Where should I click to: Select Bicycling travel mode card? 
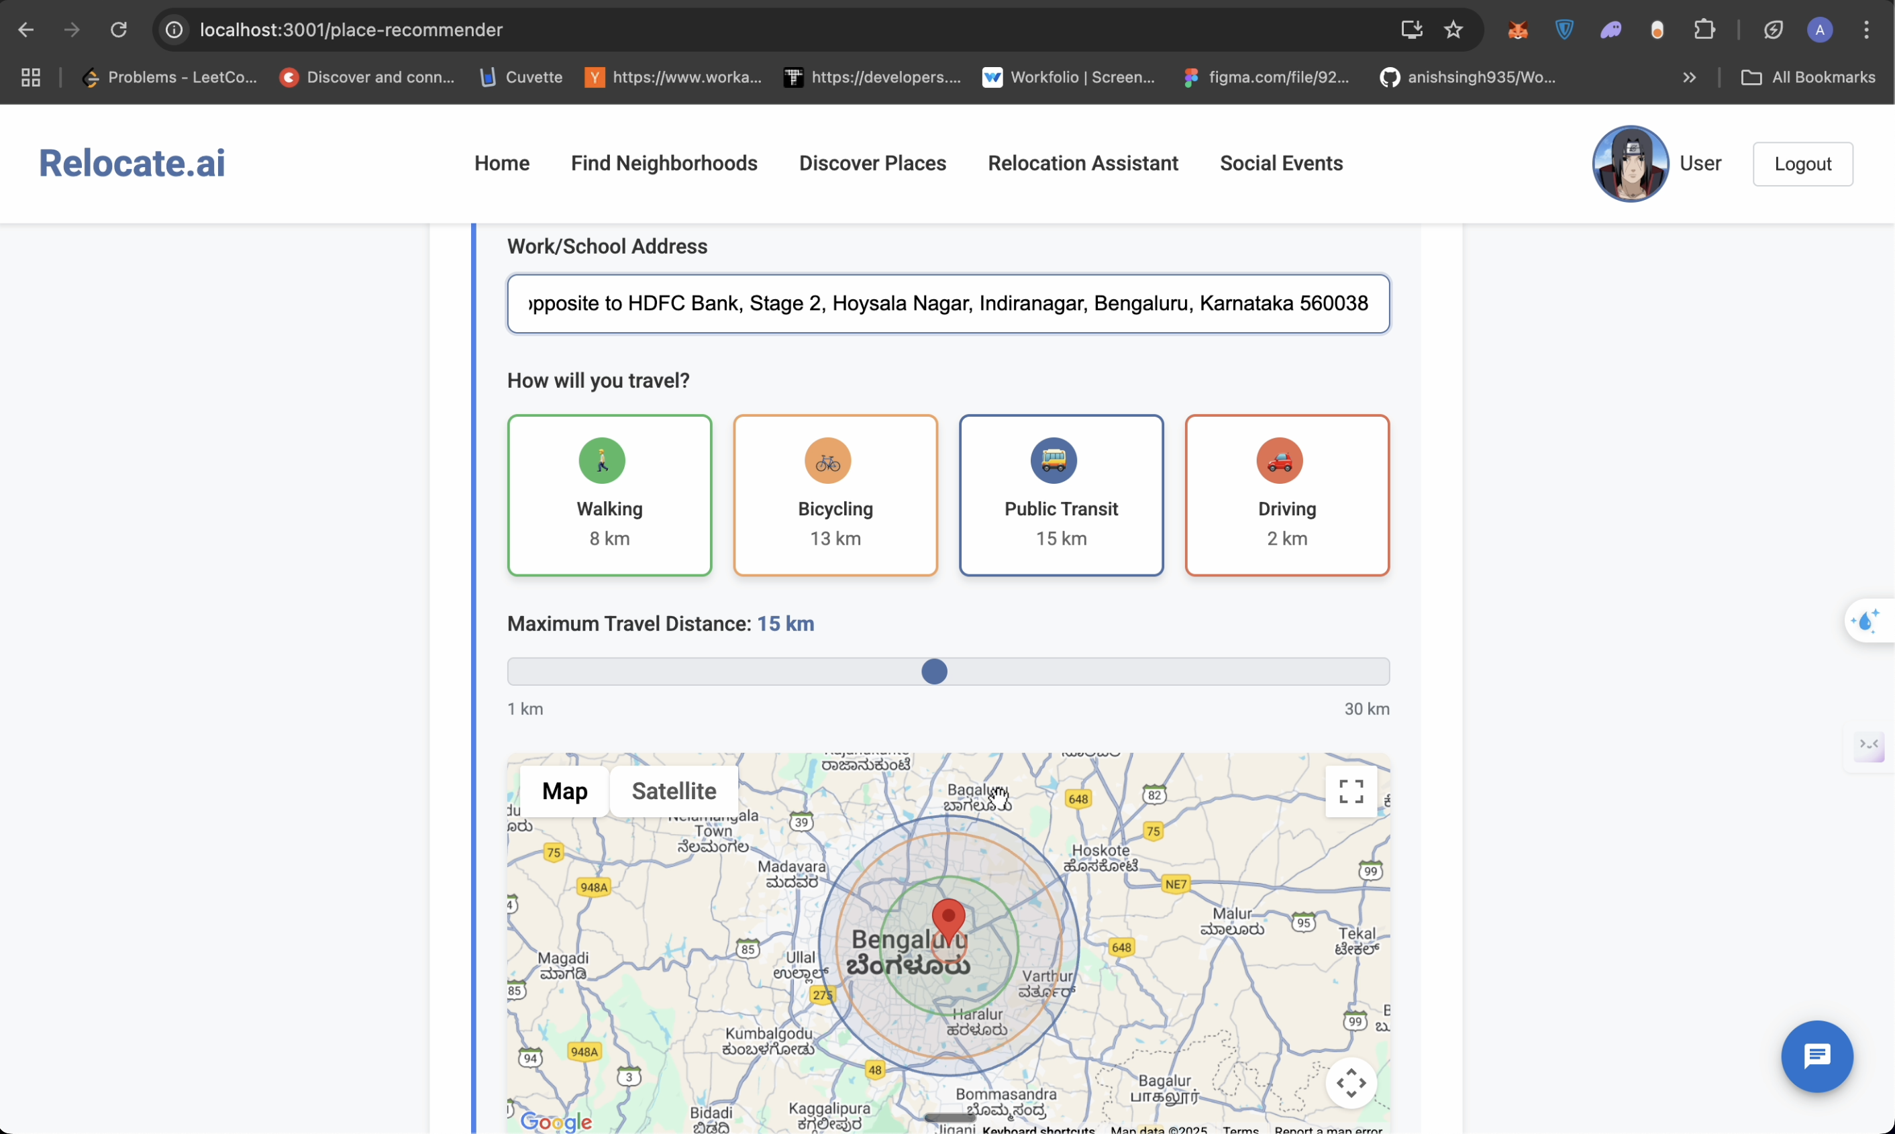pyautogui.click(x=835, y=495)
